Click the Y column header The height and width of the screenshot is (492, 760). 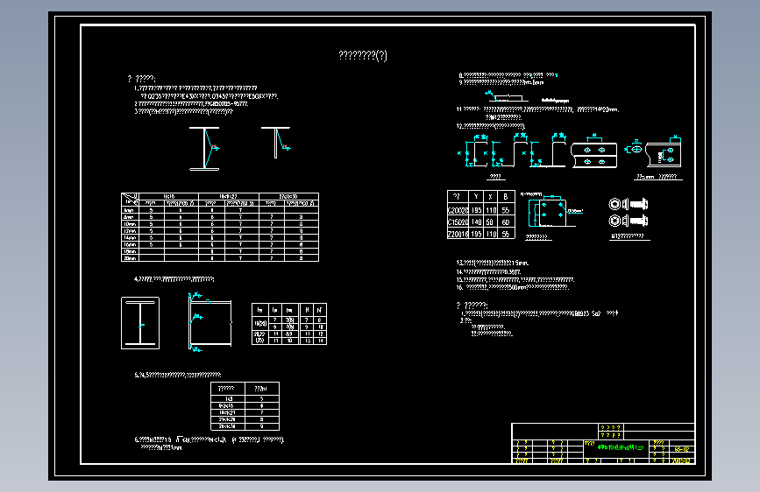[476, 197]
